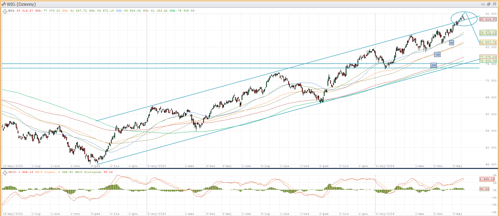
Task: Click the blue "SMA: 83 924.24" legend entry
Action: 128,11
